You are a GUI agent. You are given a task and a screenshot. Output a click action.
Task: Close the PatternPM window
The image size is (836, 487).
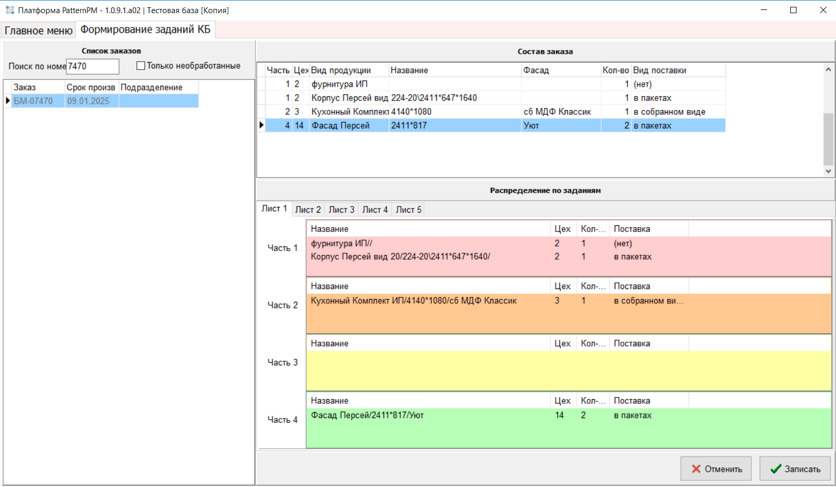pos(823,10)
